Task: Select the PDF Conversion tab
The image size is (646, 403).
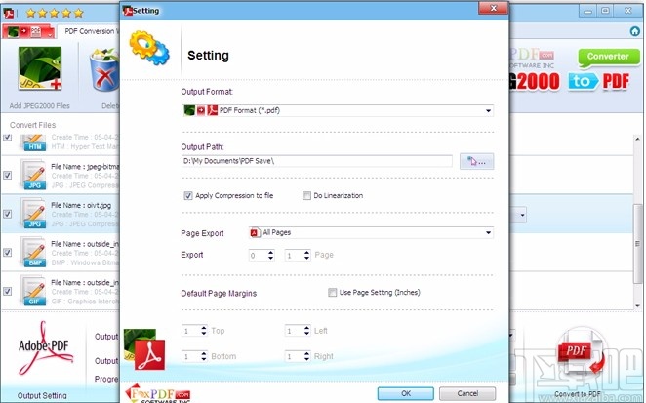Action: tap(90, 31)
